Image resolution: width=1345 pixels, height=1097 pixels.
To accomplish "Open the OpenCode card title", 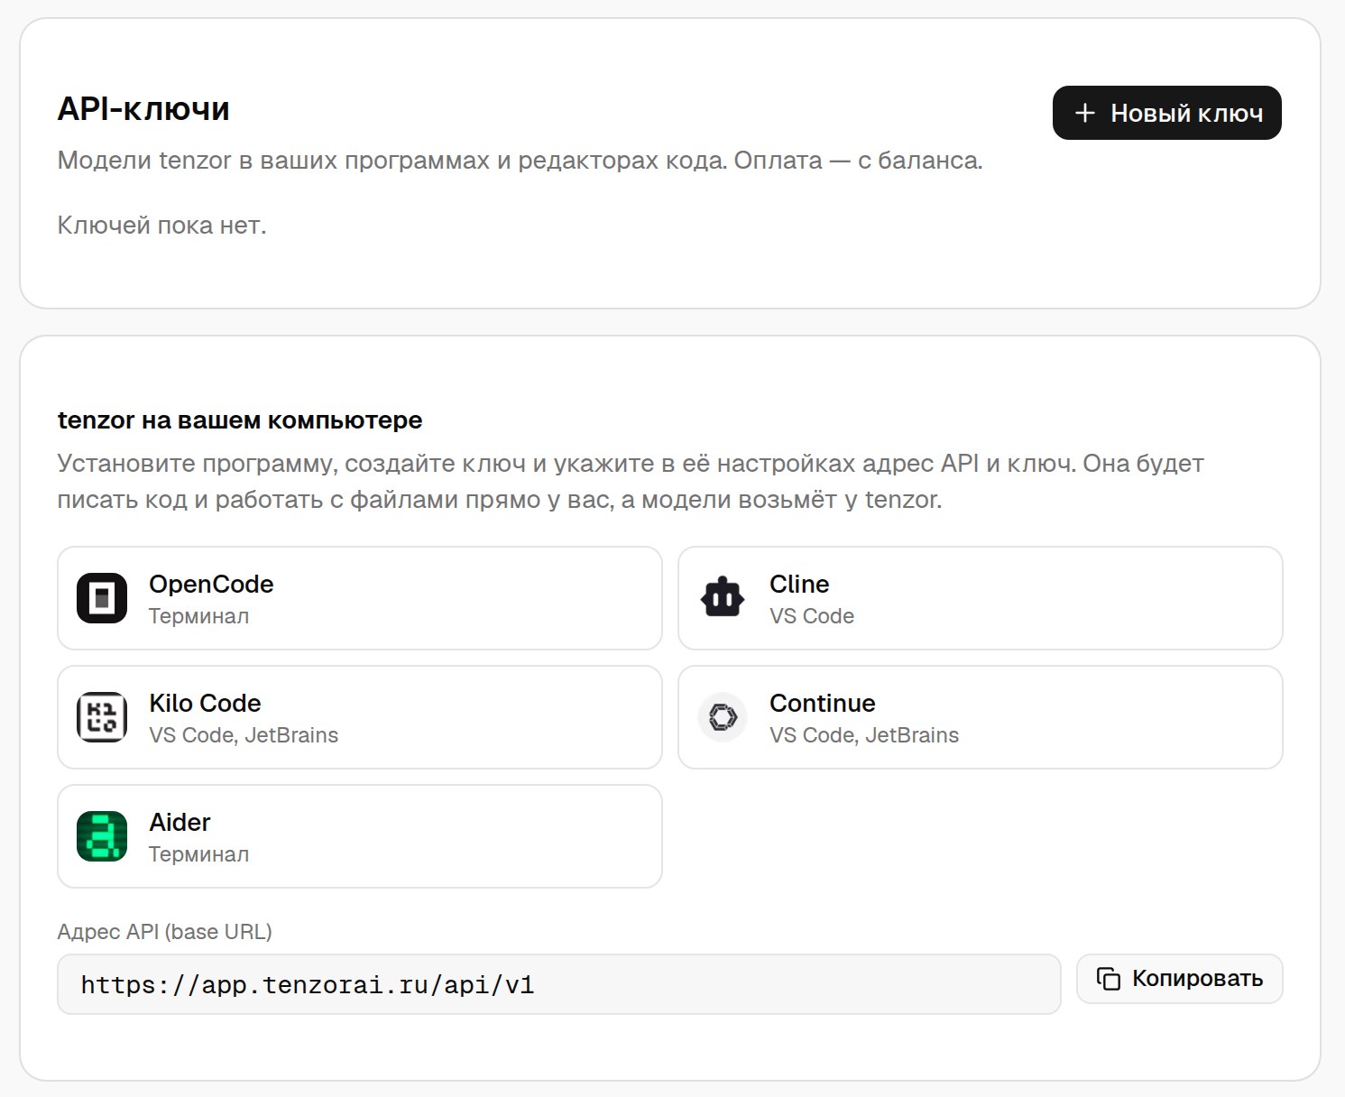I will click(211, 584).
